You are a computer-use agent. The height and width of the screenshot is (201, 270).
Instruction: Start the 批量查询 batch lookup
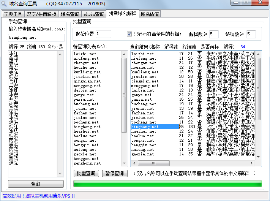click(x=86, y=174)
